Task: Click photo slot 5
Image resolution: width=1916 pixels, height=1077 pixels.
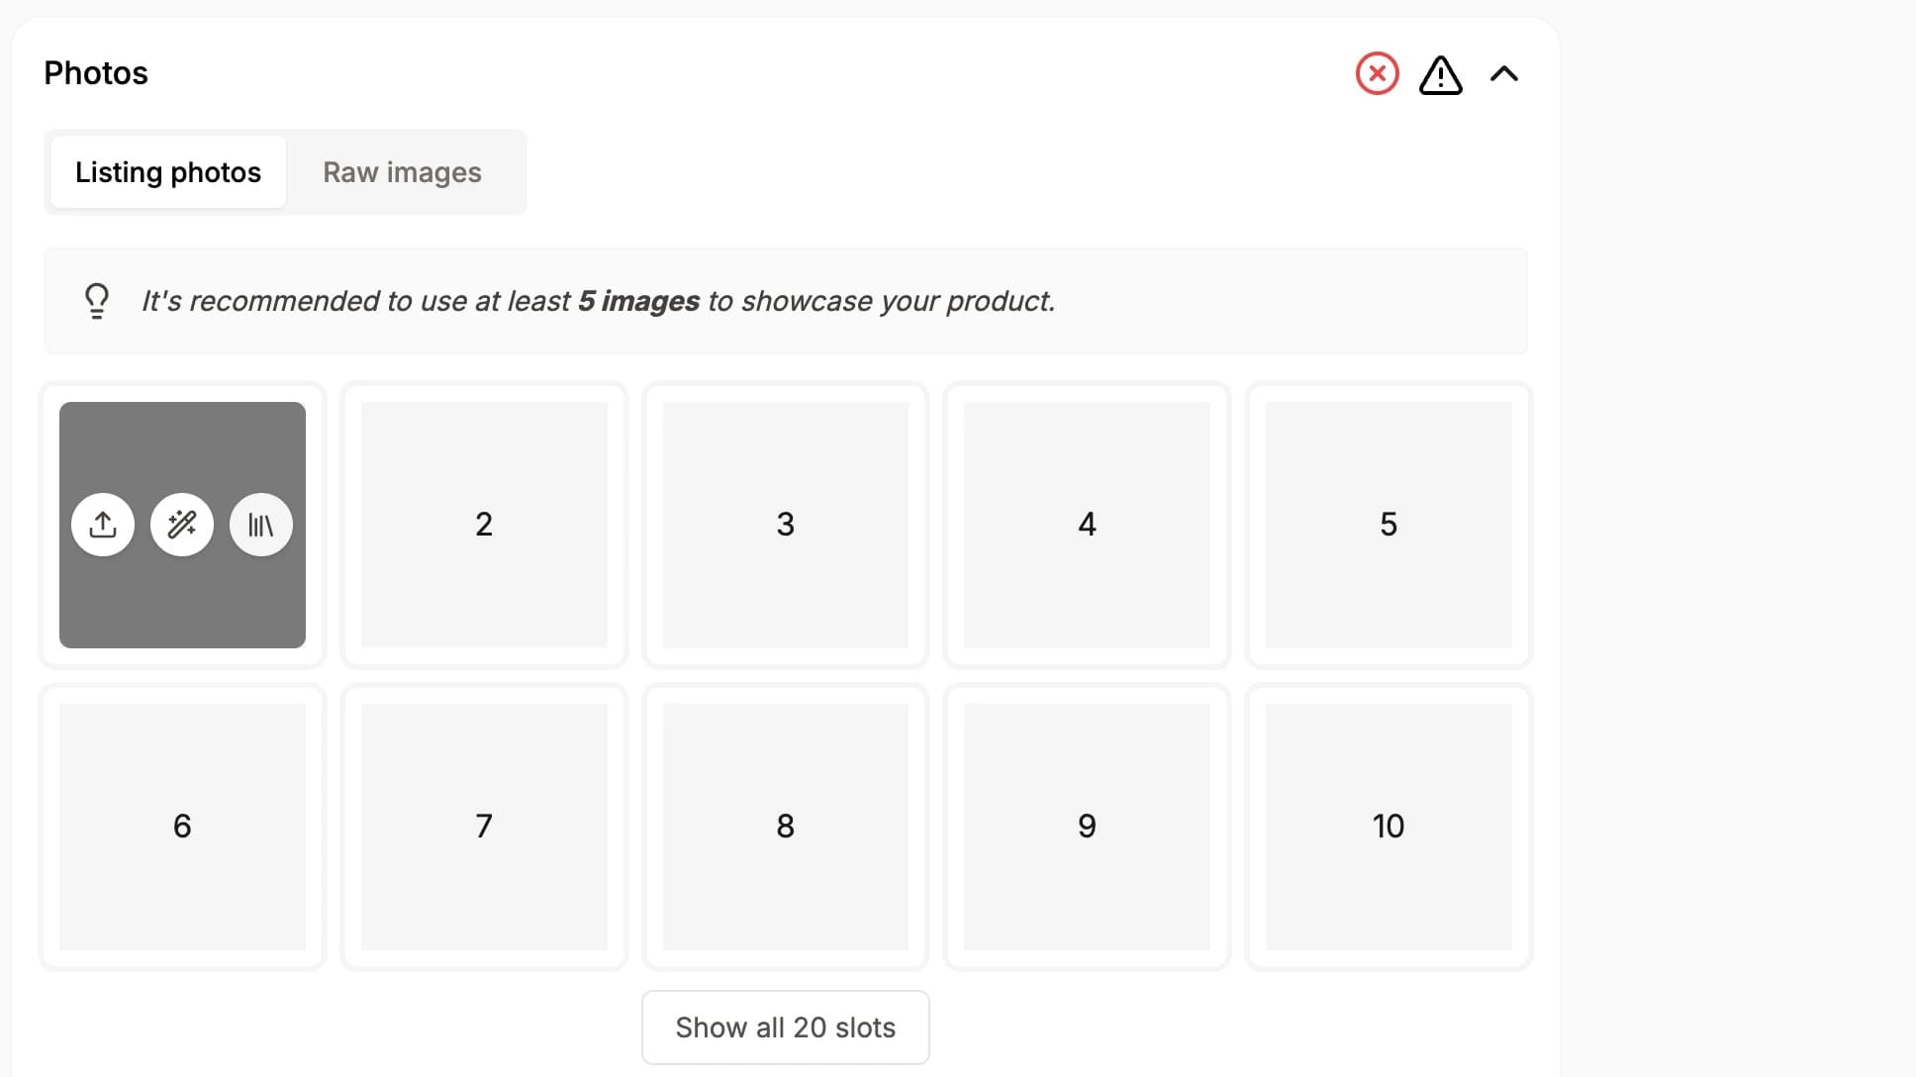Action: tap(1389, 525)
